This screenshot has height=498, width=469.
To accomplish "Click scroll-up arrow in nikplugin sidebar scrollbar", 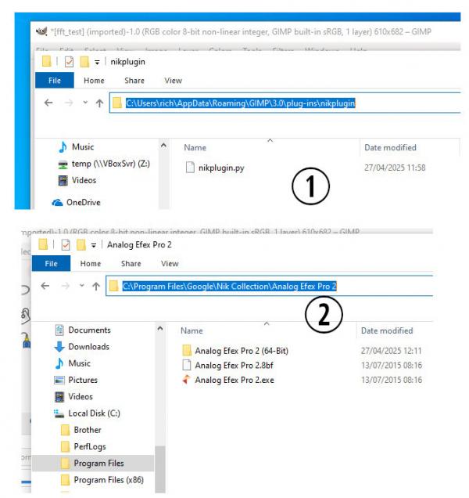I will pyautogui.click(x=163, y=146).
